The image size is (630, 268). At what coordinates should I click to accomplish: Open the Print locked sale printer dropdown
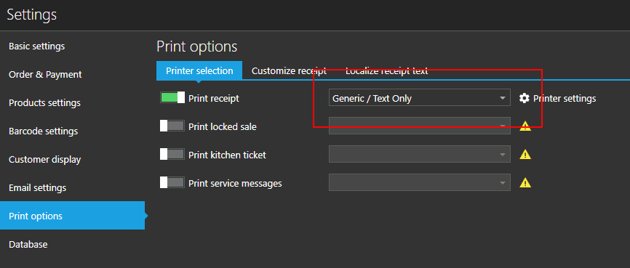(420, 126)
